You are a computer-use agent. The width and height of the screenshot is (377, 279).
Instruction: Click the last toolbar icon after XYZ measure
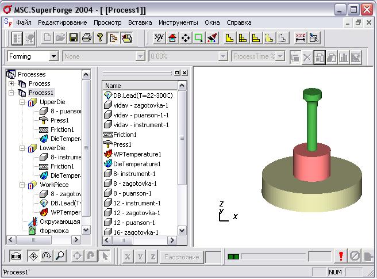(x=314, y=38)
